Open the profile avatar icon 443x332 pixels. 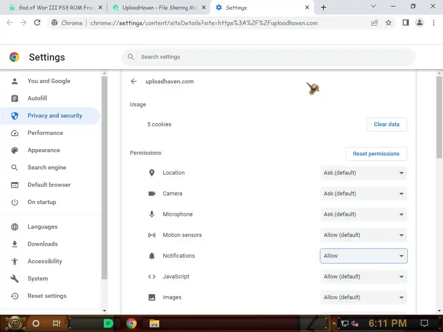[x=420, y=23]
